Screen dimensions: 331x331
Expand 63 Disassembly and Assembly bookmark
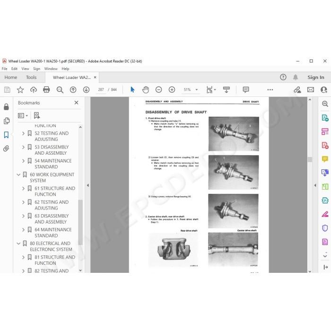[x=23, y=216]
